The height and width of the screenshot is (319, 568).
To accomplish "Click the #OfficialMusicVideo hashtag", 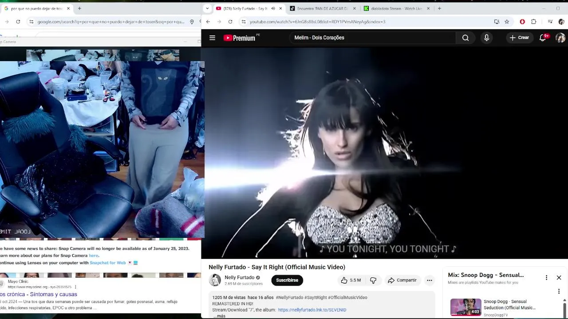I will (347, 297).
